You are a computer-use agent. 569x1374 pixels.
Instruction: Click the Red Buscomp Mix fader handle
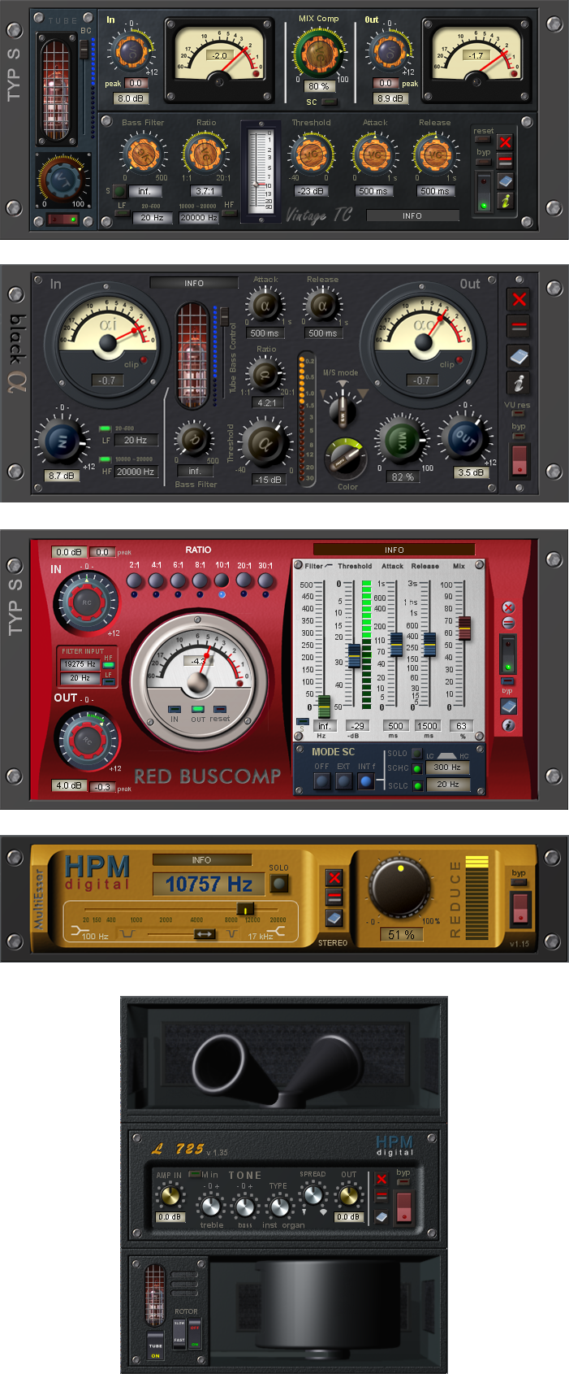[463, 628]
